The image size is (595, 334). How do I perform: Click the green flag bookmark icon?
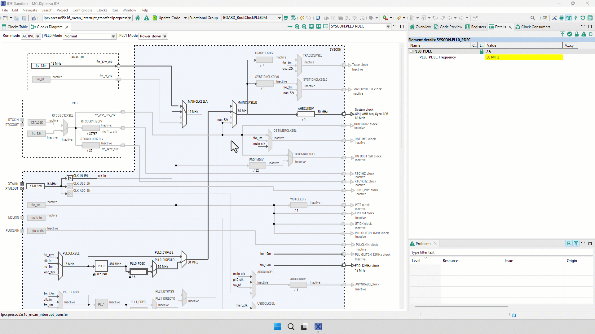click(286, 18)
